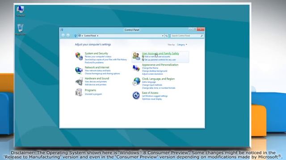Click the Back navigation arrow
The height and width of the screenshot is (160, 286).
63,36
